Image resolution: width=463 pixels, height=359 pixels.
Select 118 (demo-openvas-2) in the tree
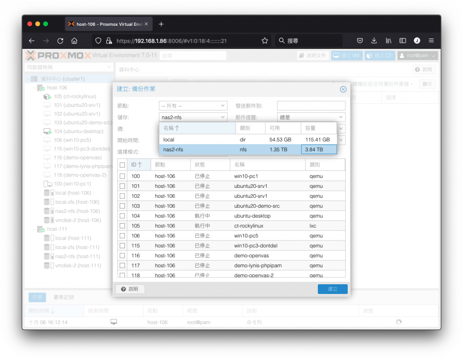pos(80,175)
